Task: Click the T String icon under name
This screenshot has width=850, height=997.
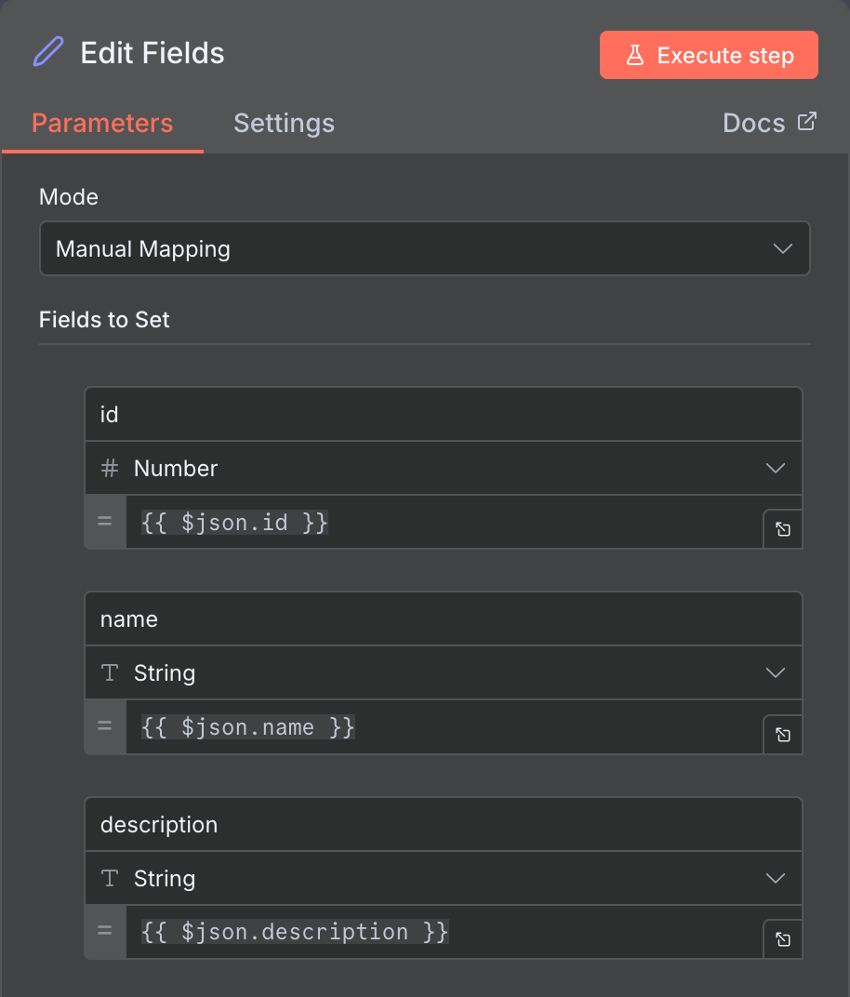Action: [x=110, y=672]
